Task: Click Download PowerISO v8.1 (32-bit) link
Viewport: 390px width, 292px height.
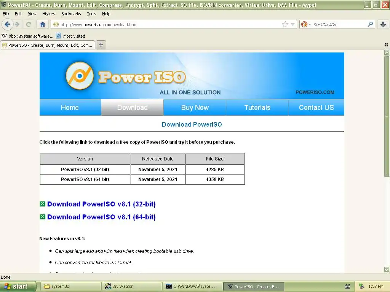Action: coord(101,204)
